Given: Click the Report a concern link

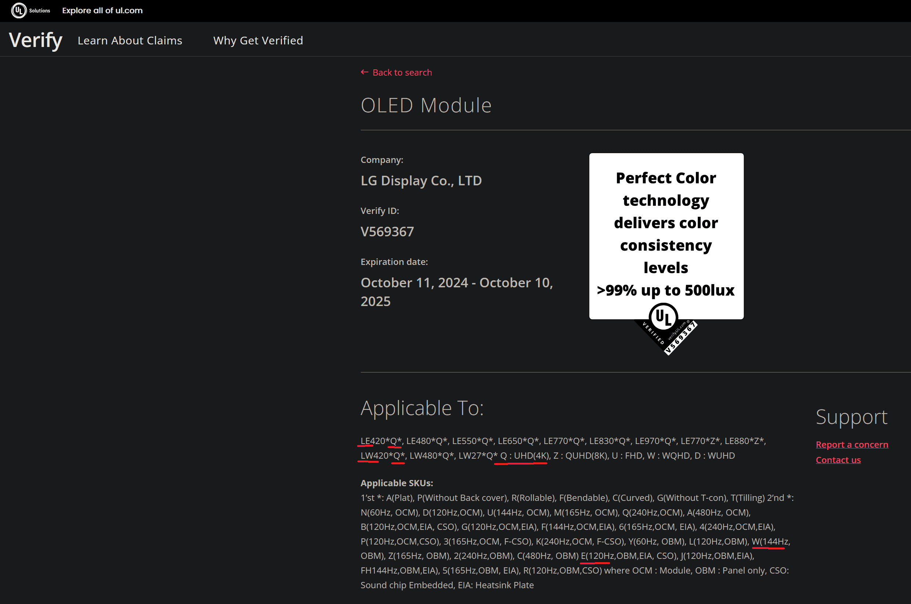Looking at the screenshot, I should point(852,444).
